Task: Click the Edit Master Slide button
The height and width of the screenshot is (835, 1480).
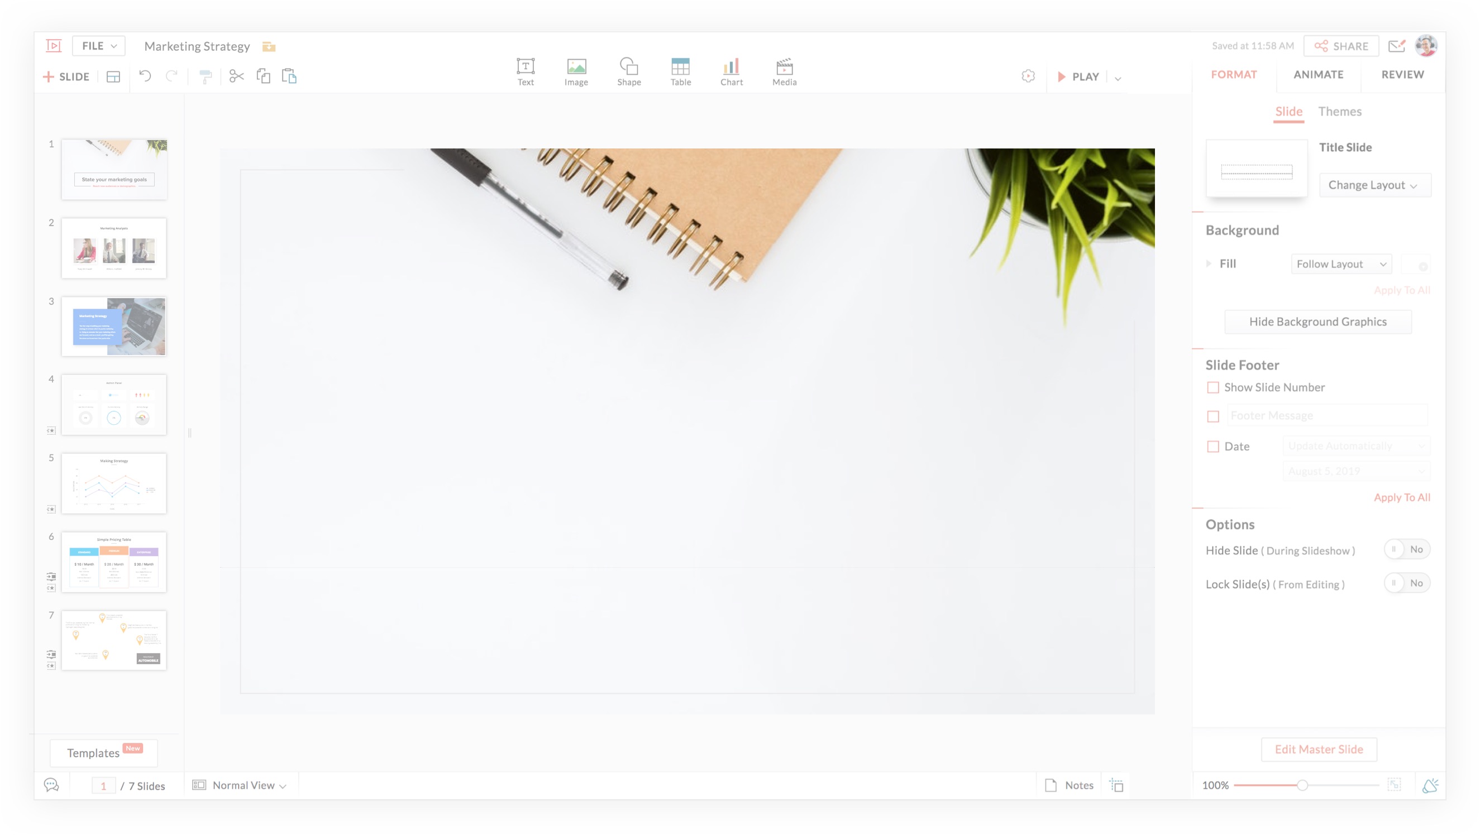Action: pyautogui.click(x=1319, y=748)
